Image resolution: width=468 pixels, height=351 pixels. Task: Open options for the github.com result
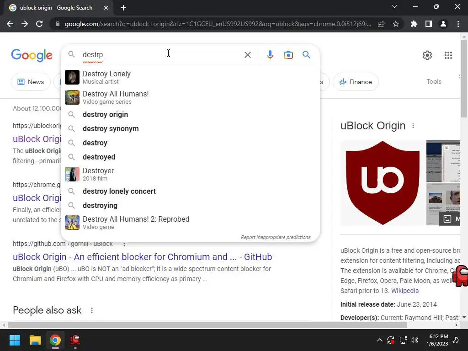coord(124,244)
